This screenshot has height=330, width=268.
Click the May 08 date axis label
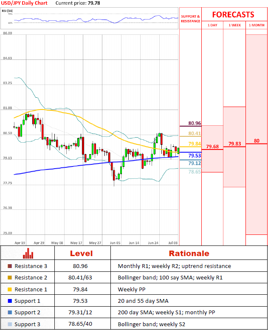[57, 243]
